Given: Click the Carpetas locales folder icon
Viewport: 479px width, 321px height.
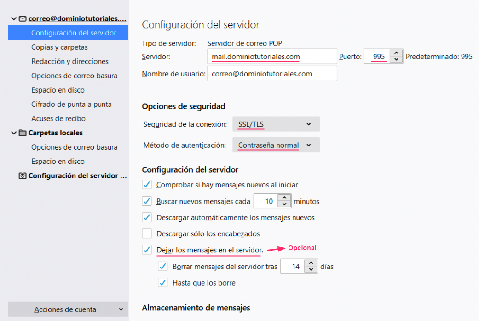Looking at the screenshot, I should pyautogui.click(x=23, y=133).
